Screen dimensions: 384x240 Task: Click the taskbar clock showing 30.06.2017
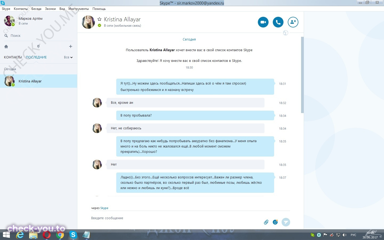370,235
